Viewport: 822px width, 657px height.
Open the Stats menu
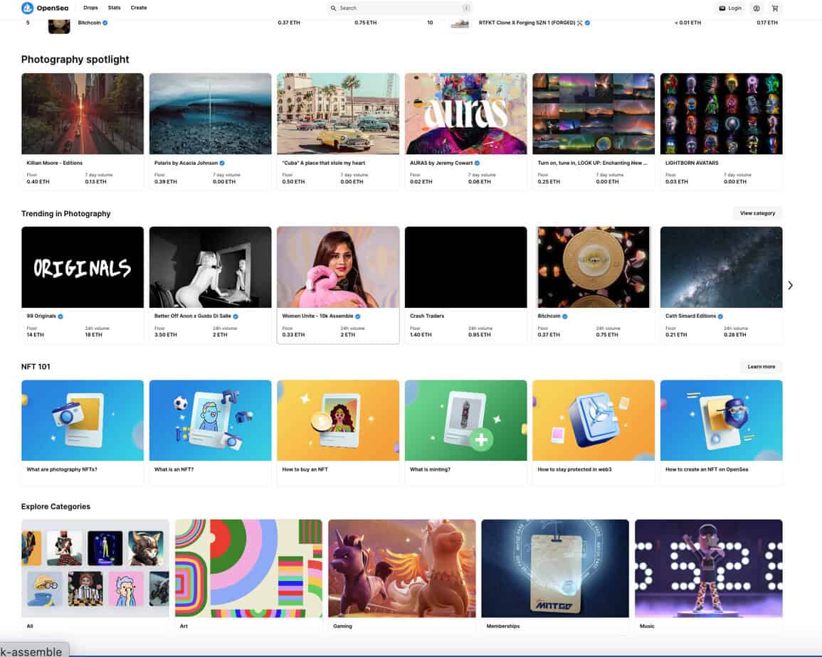pyautogui.click(x=114, y=8)
